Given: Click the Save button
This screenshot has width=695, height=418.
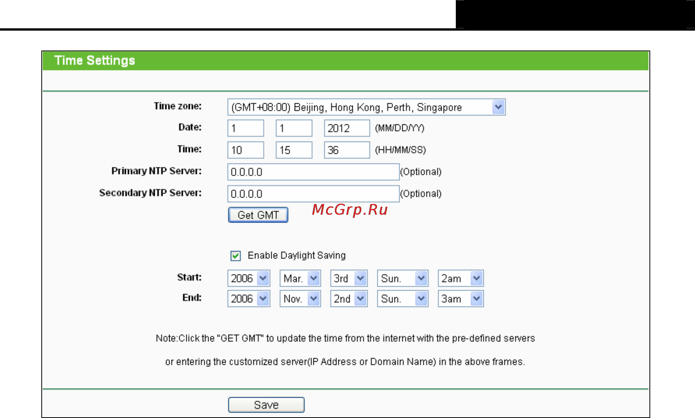Looking at the screenshot, I should pyautogui.click(x=266, y=405).
